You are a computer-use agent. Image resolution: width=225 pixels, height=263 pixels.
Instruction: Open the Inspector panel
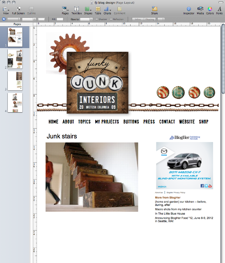pos(188,10)
